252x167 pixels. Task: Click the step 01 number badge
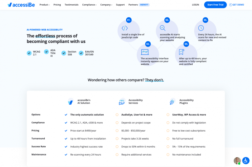129,20
